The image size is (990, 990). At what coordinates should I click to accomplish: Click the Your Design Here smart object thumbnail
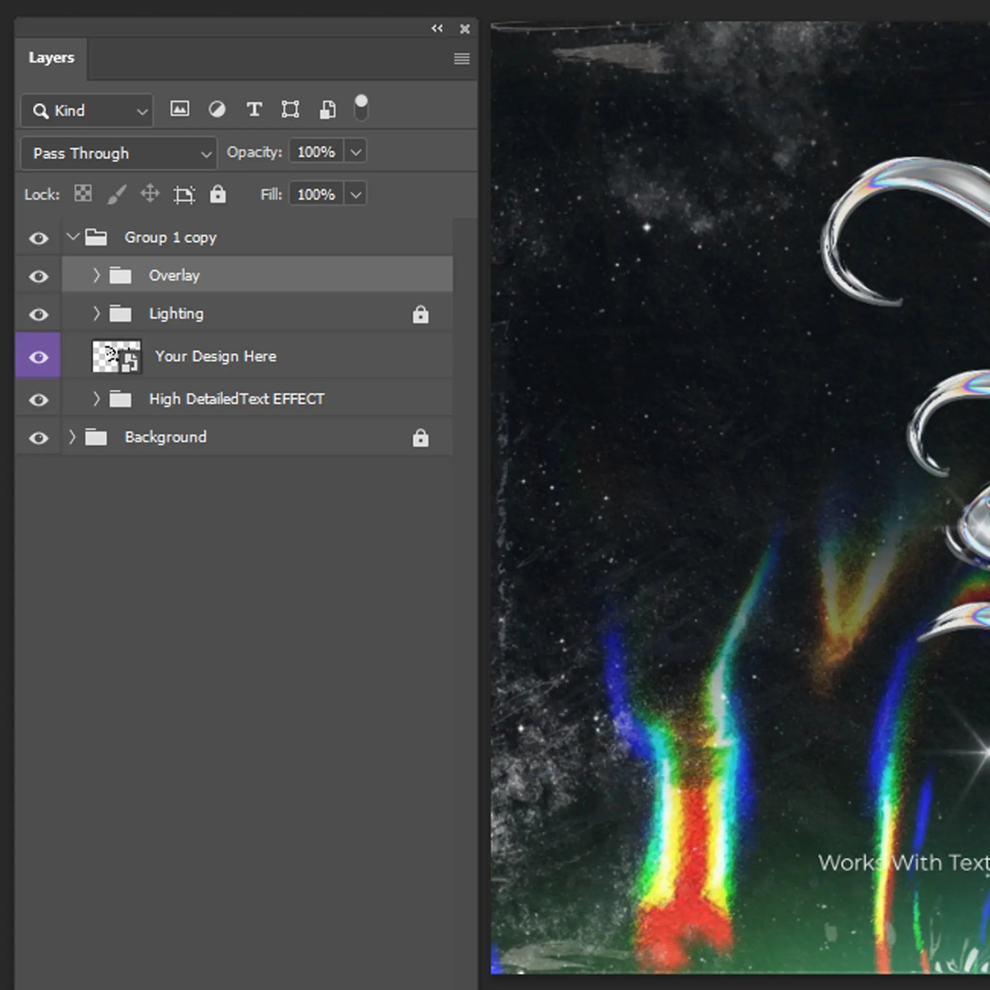[117, 356]
